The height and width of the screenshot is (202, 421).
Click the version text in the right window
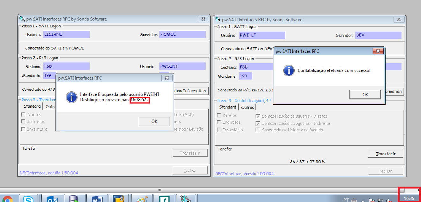coord(245,174)
